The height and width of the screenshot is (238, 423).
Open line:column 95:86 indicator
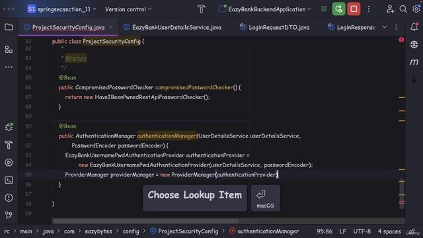tap(325, 231)
